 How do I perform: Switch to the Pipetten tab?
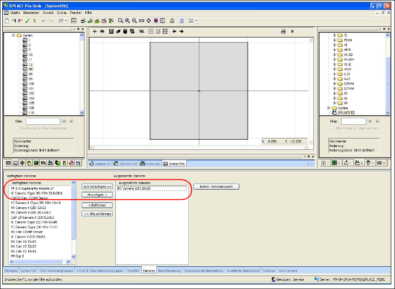[x=133, y=271]
